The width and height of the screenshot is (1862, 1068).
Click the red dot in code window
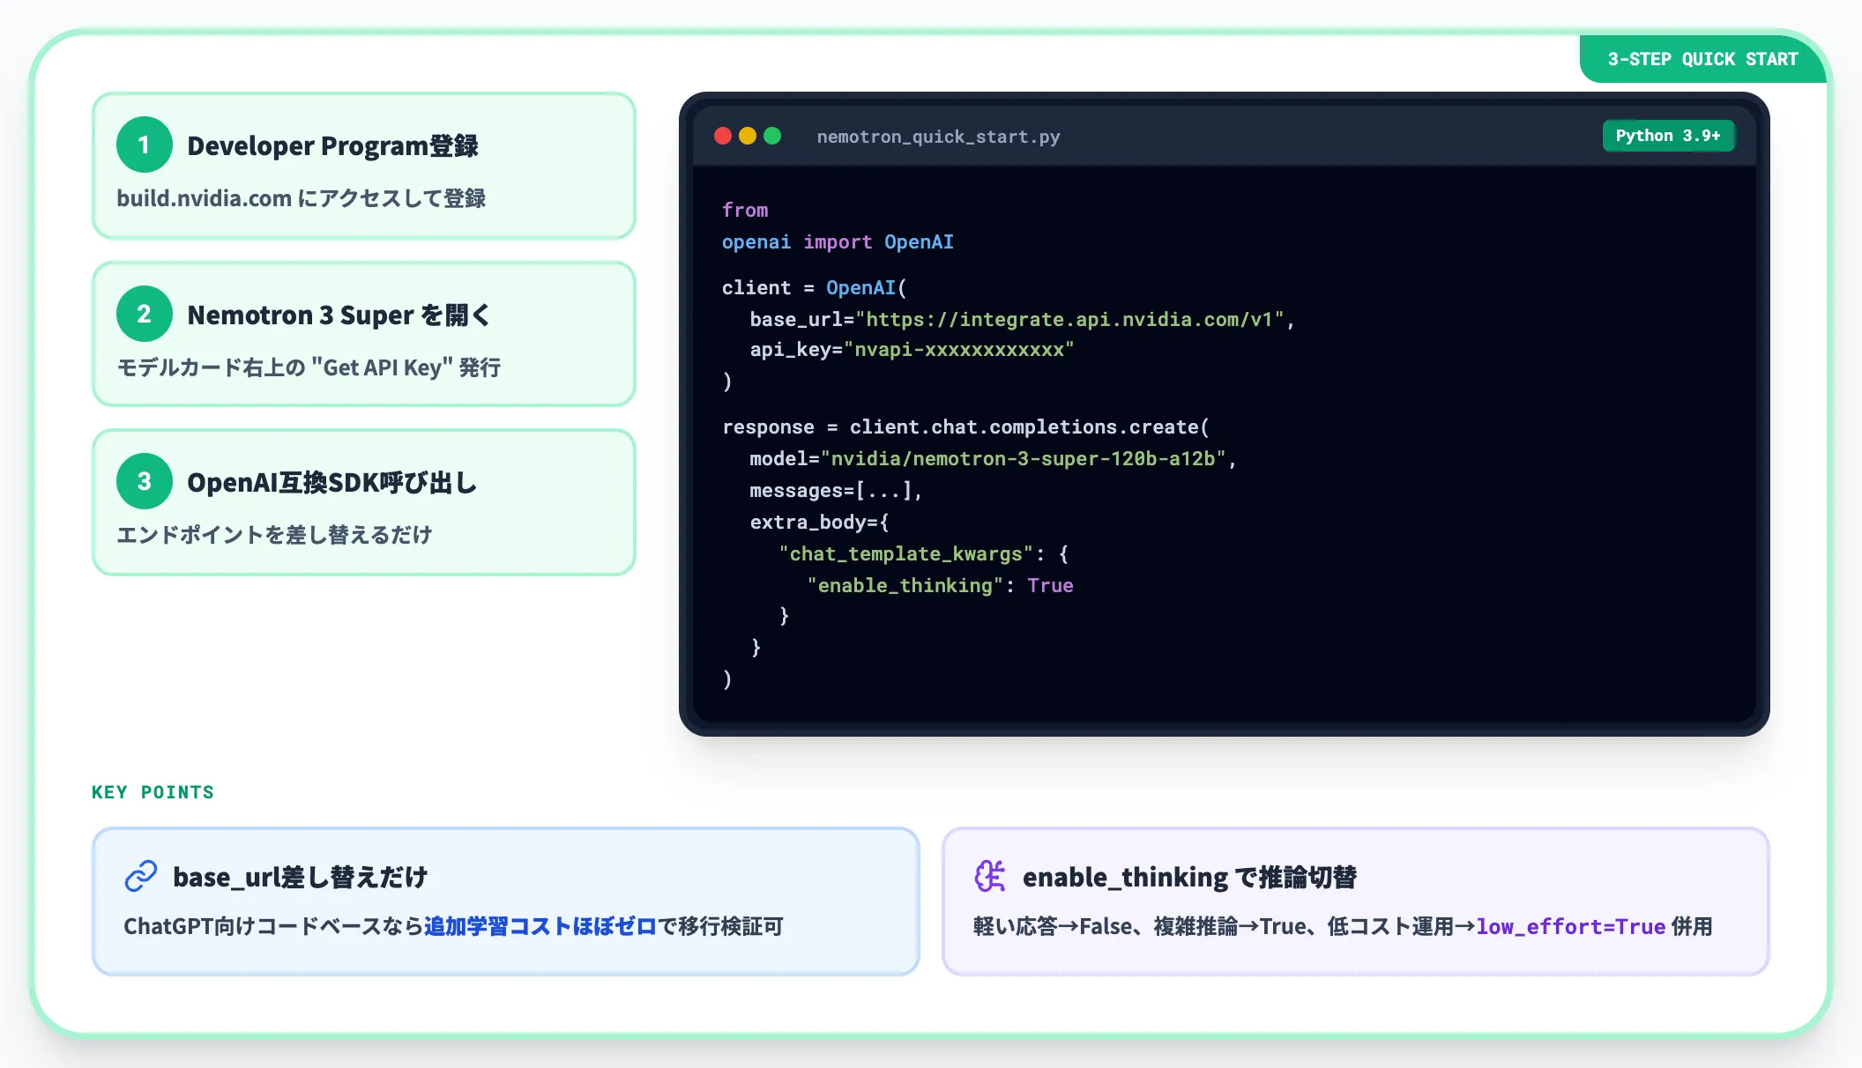pos(723,136)
